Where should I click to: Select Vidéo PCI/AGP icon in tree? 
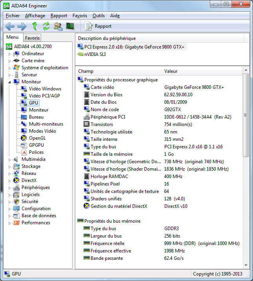[24, 96]
